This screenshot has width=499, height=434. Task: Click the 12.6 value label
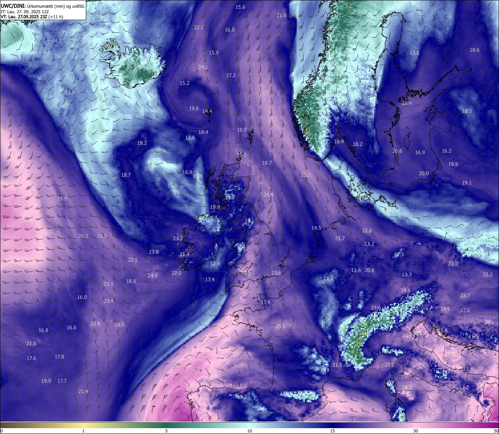[x=356, y=270]
